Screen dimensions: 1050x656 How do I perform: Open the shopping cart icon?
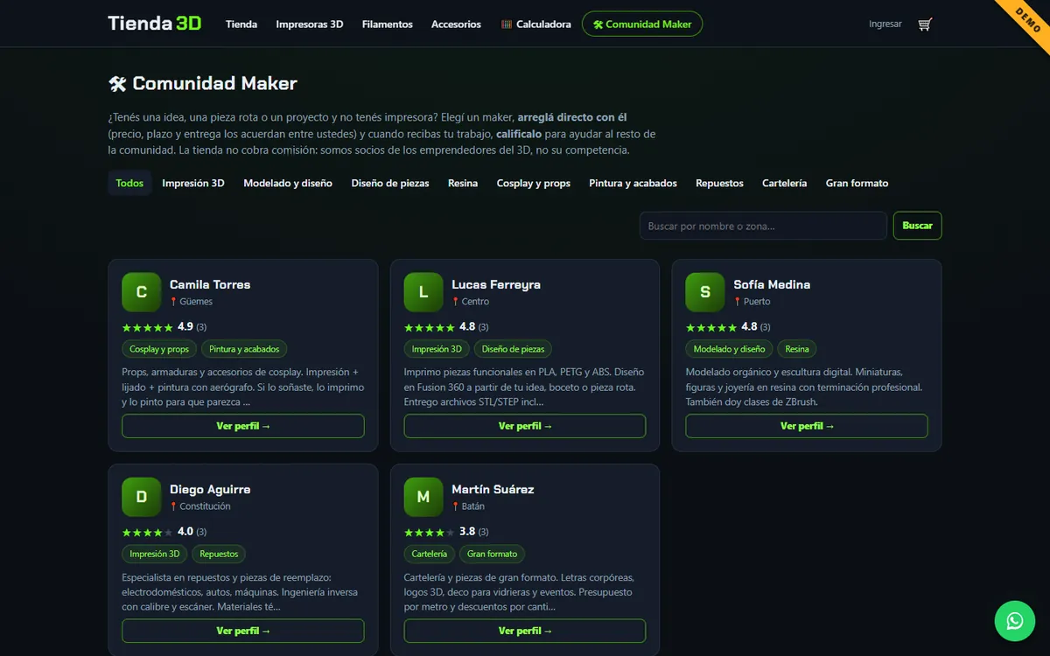pyautogui.click(x=925, y=24)
